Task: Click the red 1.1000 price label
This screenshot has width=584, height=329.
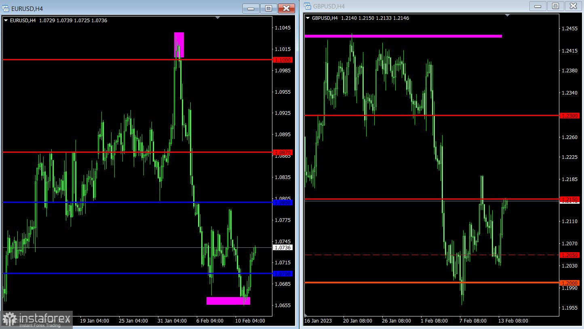Action: 283,60
